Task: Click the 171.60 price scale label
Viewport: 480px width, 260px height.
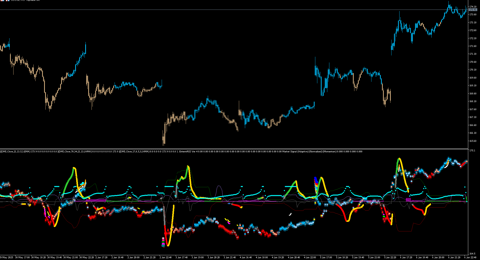Action: point(473,46)
